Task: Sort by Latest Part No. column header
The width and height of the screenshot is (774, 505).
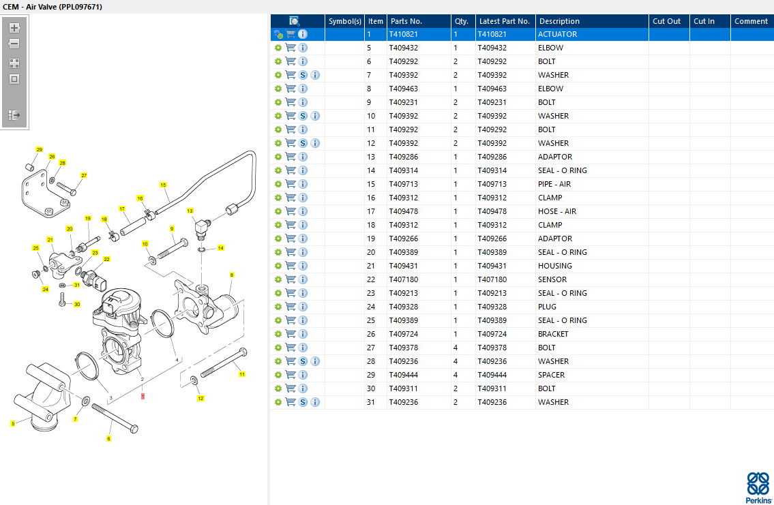Action: pyautogui.click(x=505, y=21)
